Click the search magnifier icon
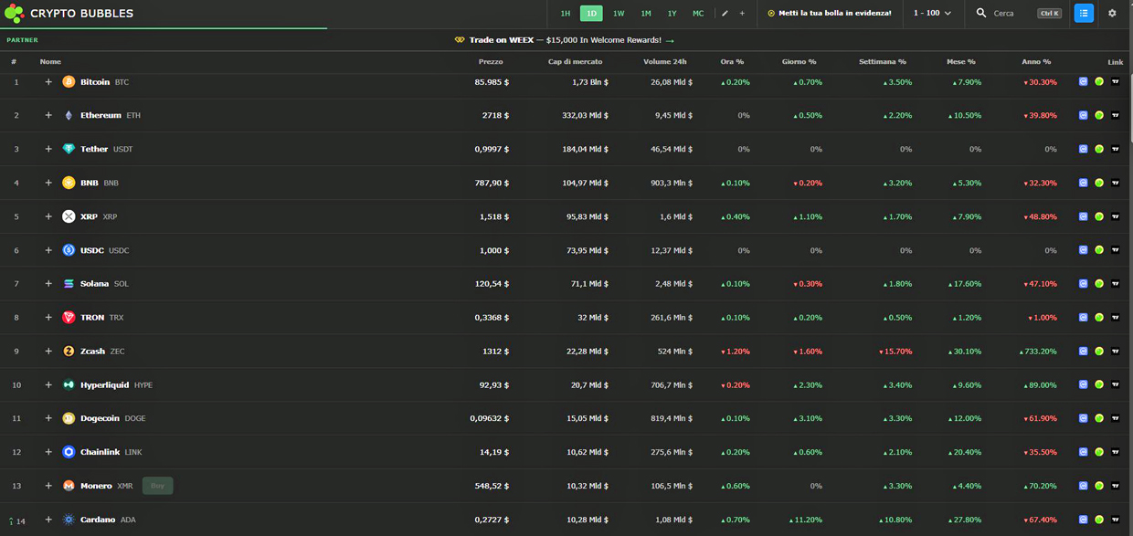The width and height of the screenshot is (1133, 536). point(981,14)
